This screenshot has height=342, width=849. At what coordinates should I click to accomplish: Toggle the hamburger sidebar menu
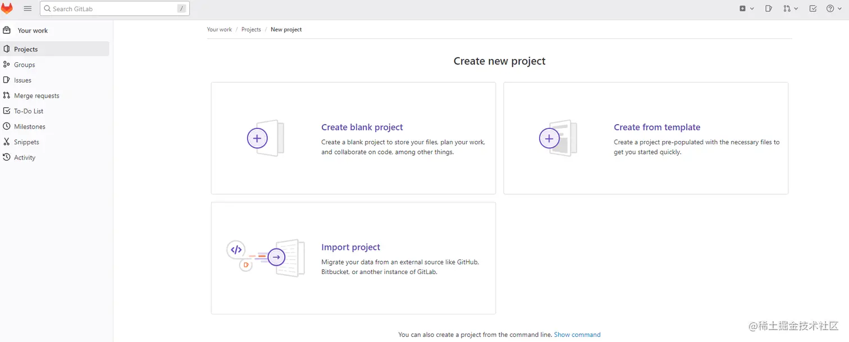[x=28, y=8]
